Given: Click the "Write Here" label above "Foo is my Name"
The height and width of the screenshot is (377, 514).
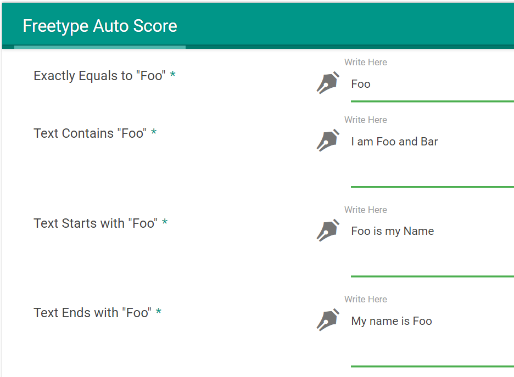Looking at the screenshot, I should pos(366,210).
